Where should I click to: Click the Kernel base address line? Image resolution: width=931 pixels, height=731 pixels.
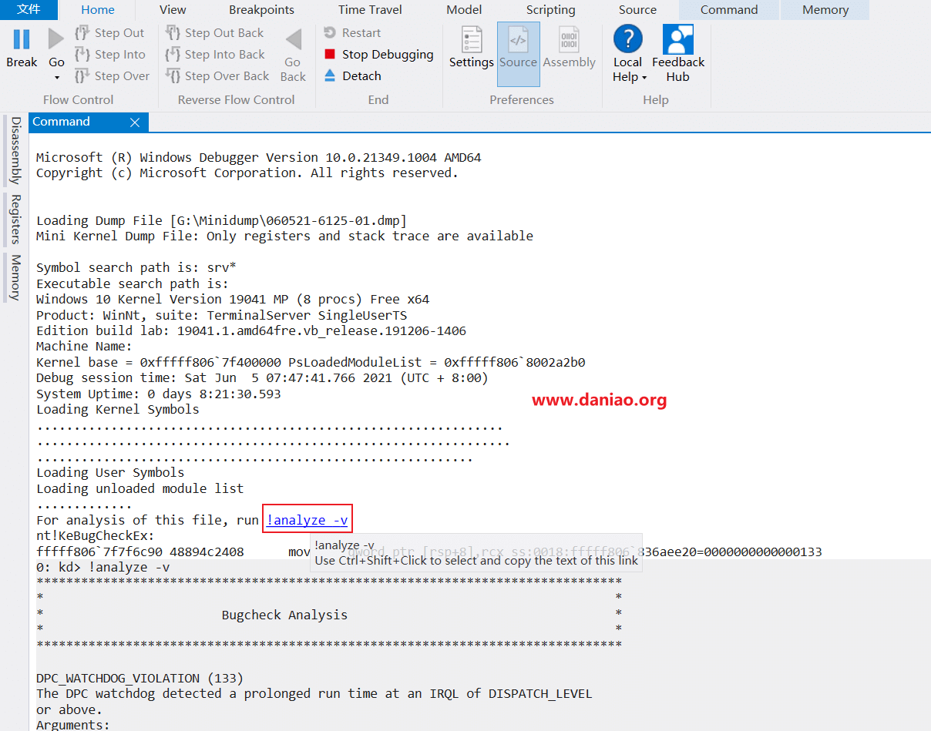point(311,362)
